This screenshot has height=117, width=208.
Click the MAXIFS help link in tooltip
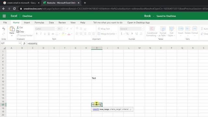[96, 109]
